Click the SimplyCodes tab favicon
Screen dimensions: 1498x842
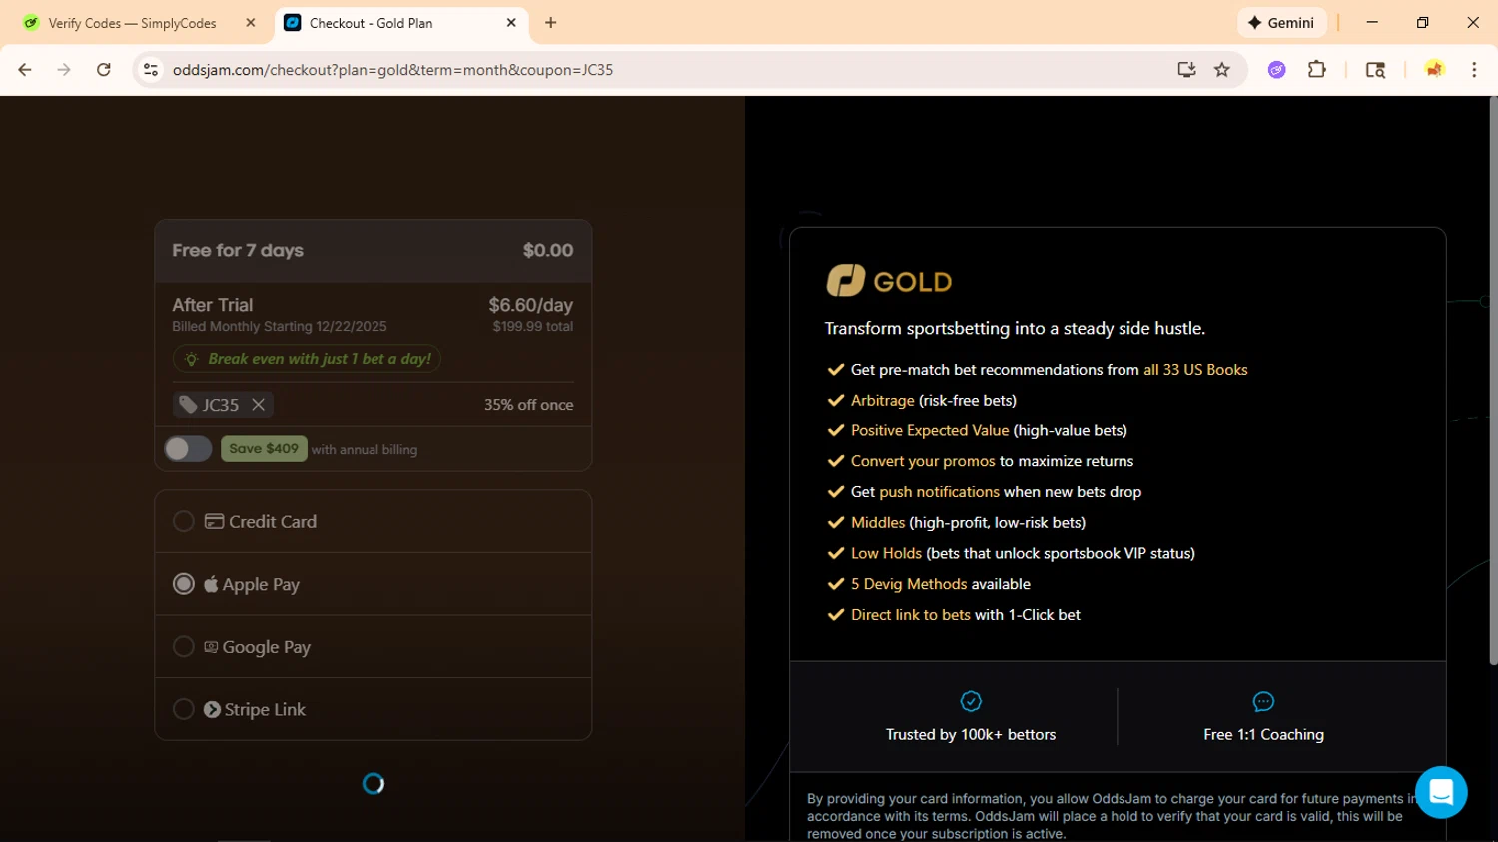click(x=31, y=23)
